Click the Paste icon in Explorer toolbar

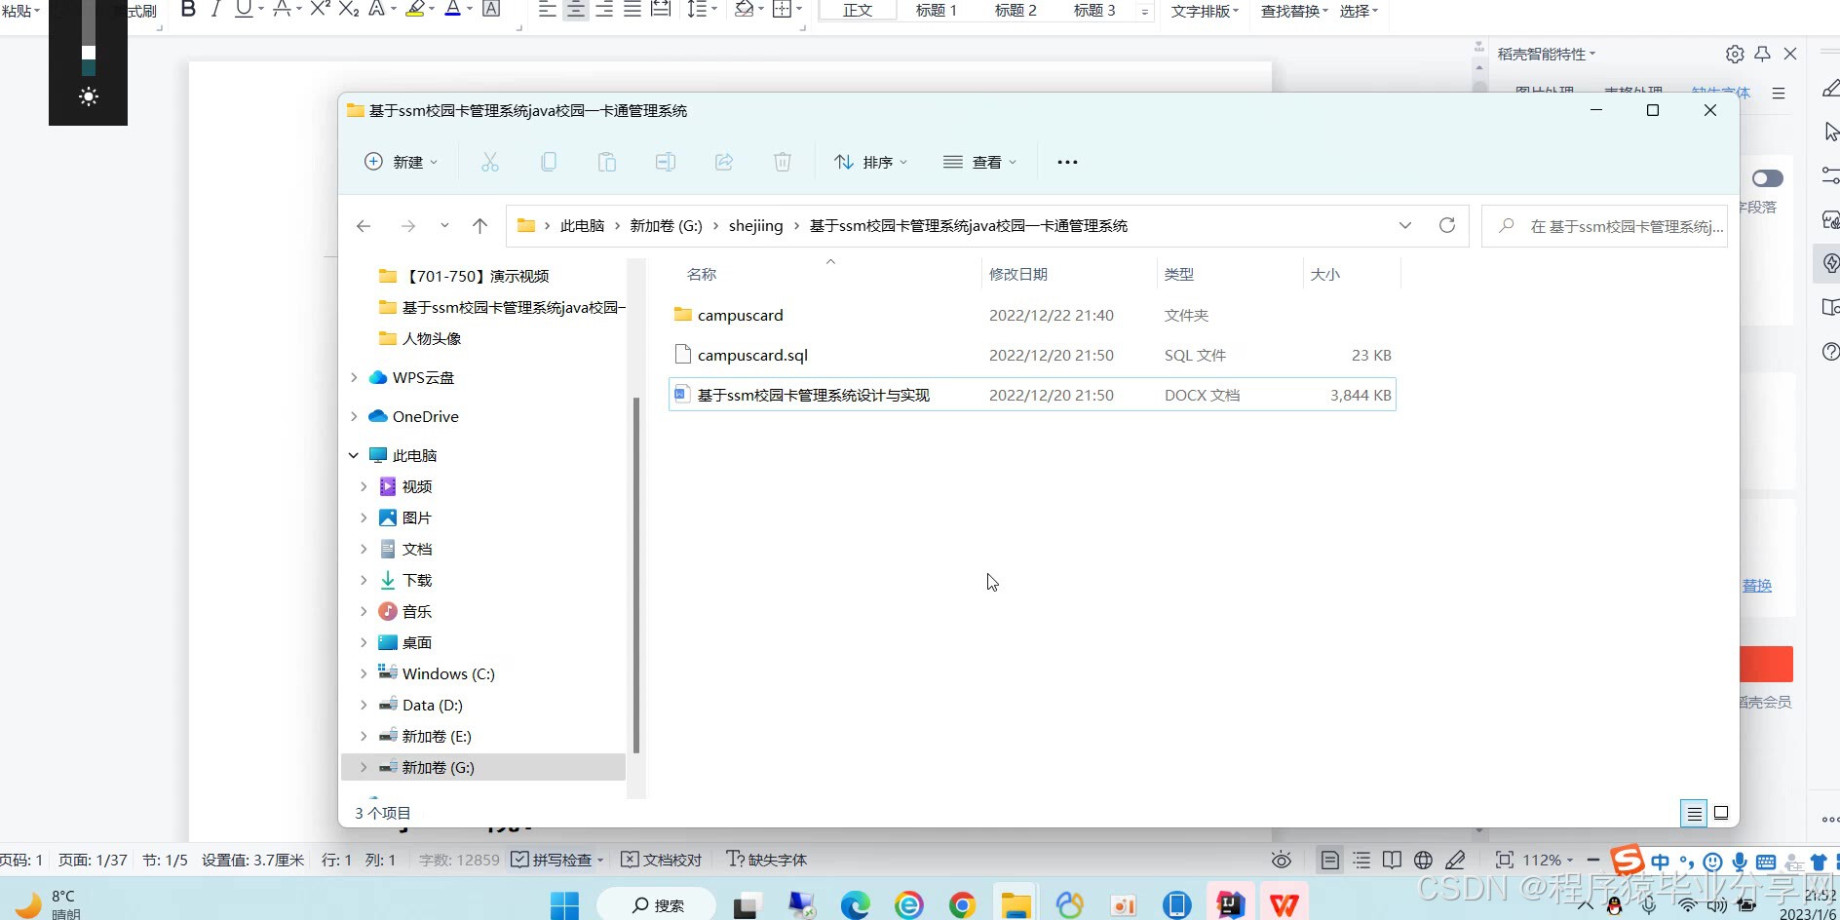coord(607,162)
